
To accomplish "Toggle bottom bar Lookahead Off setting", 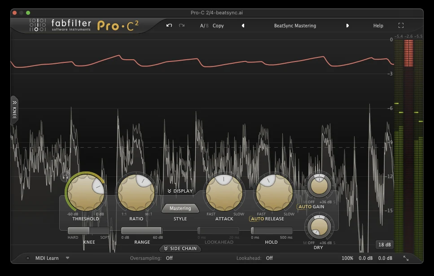I will [269, 258].
